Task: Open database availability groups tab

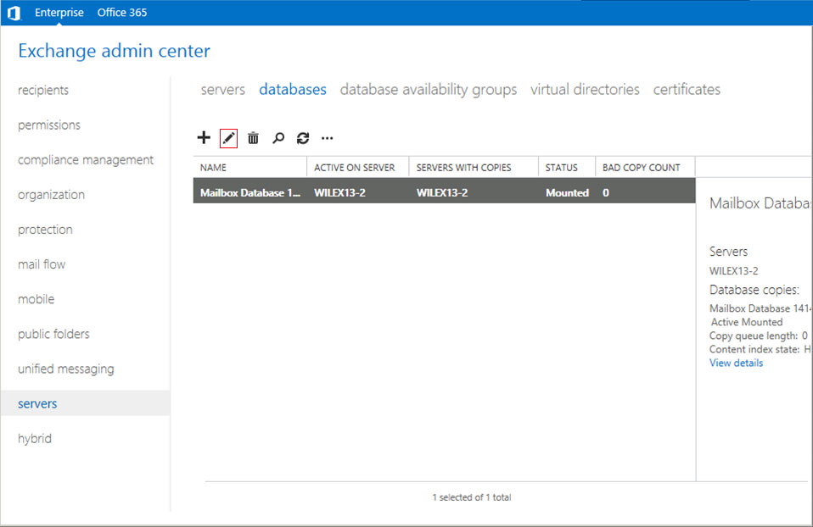Action: [429, 90]
